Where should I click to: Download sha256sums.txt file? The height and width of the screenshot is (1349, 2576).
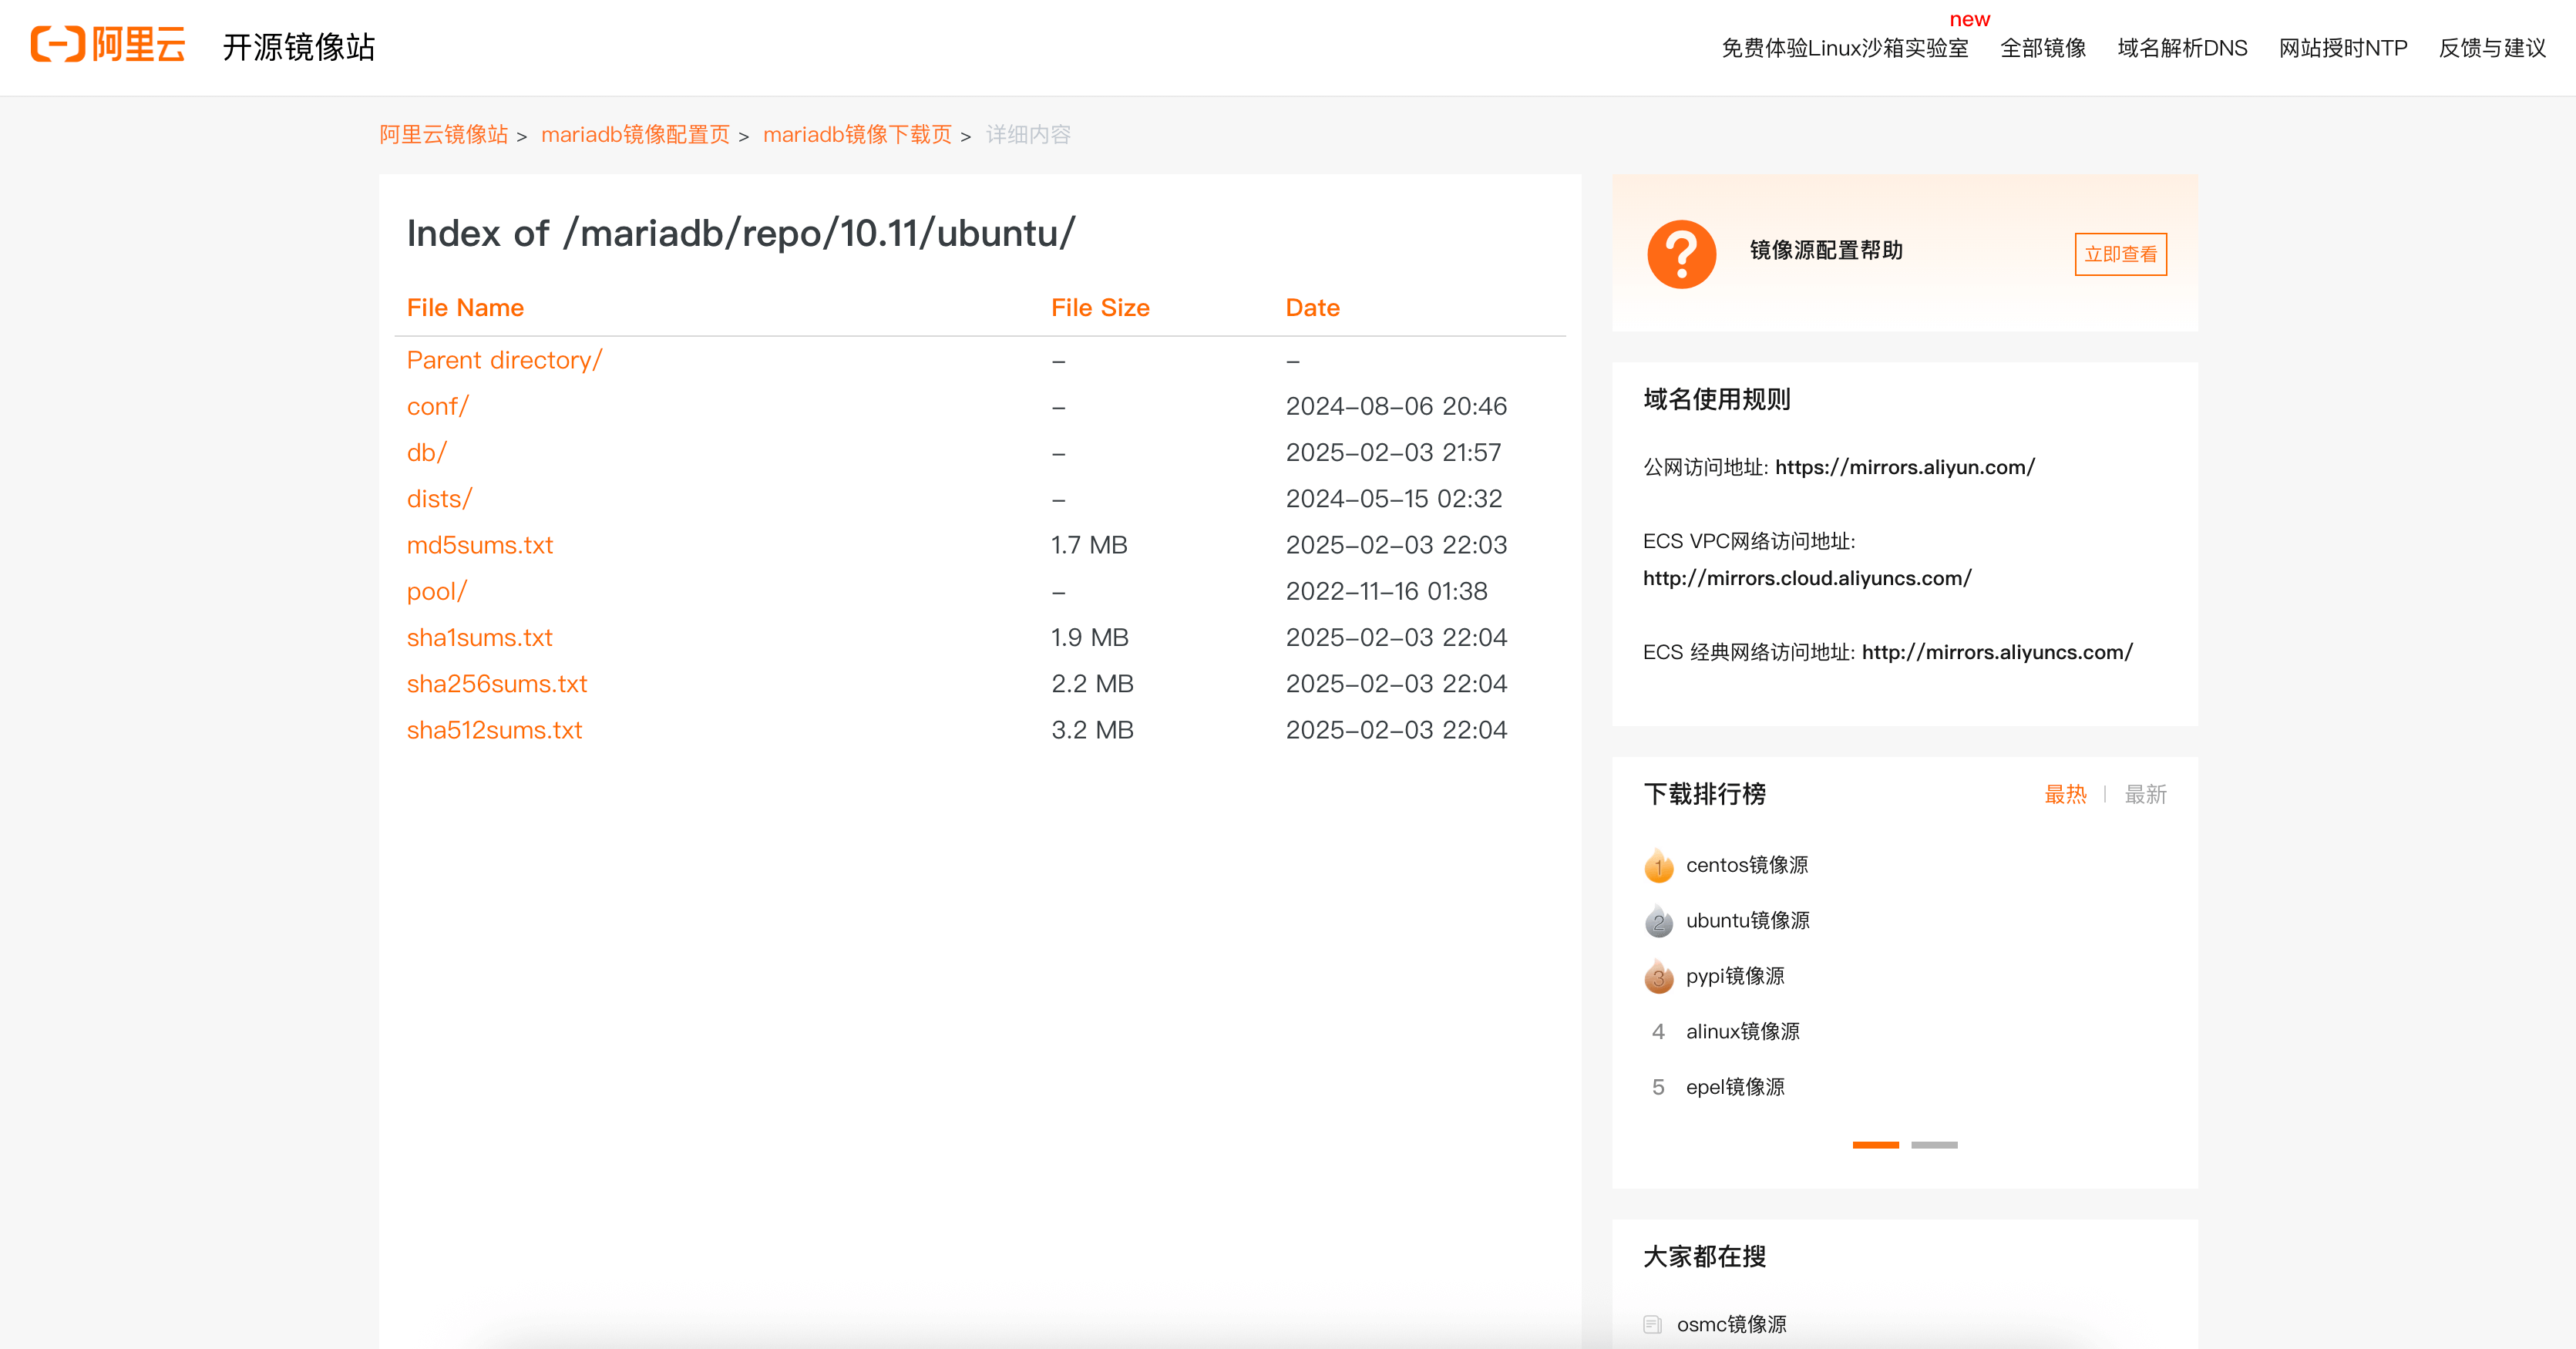[x=496, y=684]
